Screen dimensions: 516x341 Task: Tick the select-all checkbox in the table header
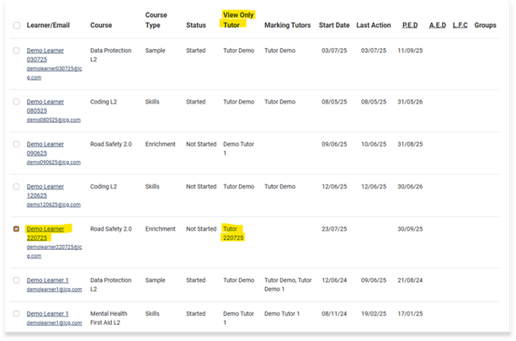(x=17, y=25)
